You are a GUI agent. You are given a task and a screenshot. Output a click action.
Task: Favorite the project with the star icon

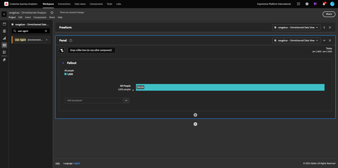[x=52, y=13]
